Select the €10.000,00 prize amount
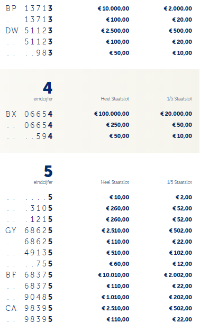This screenshot has height=332, width=200. 113,8
